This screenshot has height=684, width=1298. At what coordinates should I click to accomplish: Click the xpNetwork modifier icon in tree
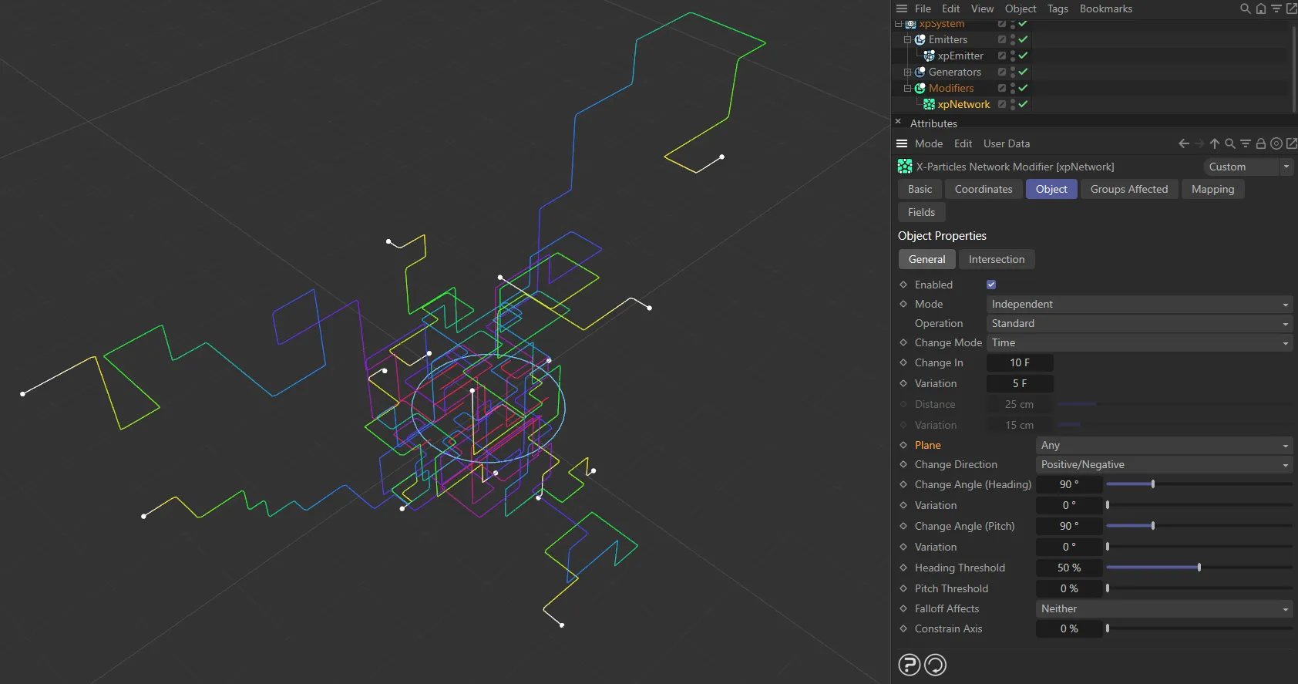(929, 104)
